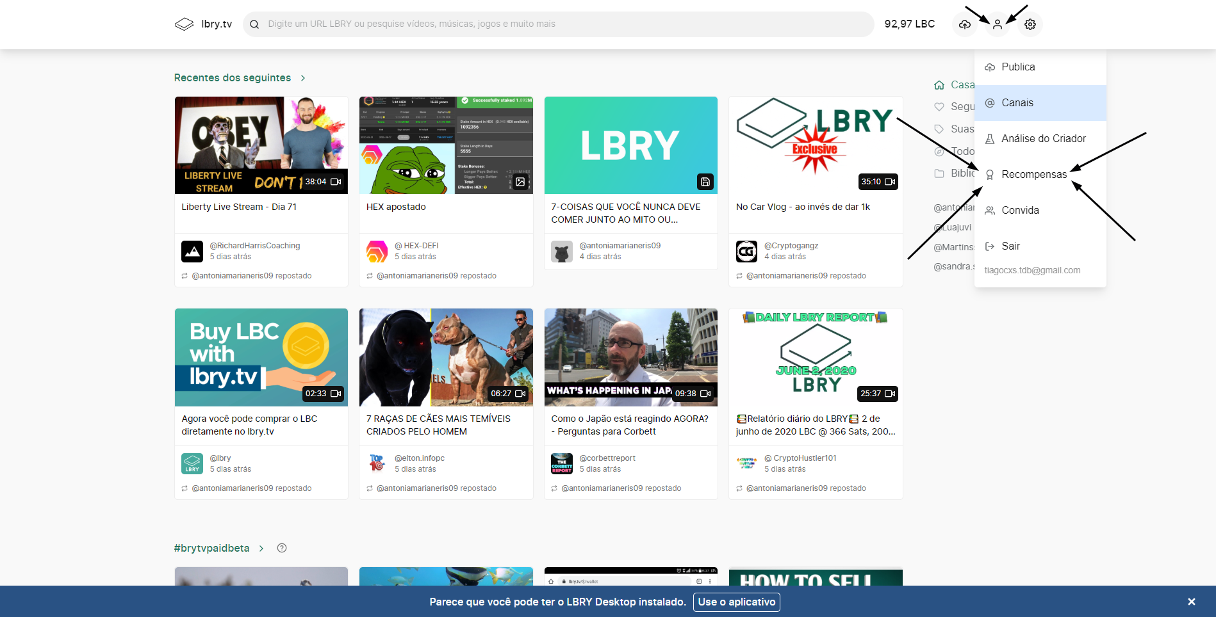Click the lbry.tv logo icon
Image resolution: width=1216 pixels, height=617 pixels.
click(184, 24)
